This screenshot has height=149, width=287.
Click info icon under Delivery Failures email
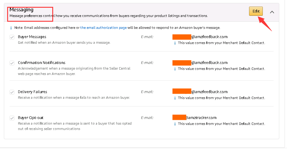click(175, 98)
